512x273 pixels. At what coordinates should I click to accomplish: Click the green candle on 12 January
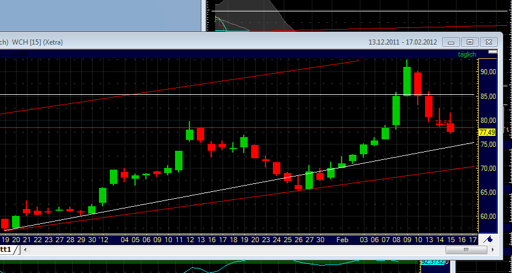(189, 135)
